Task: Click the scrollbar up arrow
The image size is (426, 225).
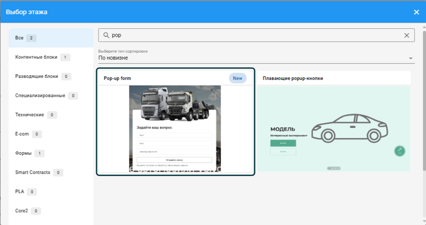Action: coord(424,27)
